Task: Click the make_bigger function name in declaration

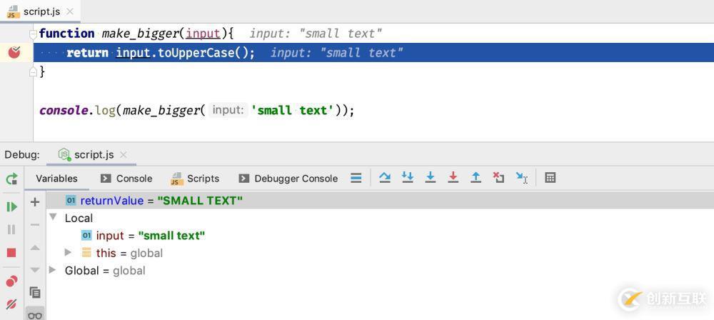Action: coord(141,34)
